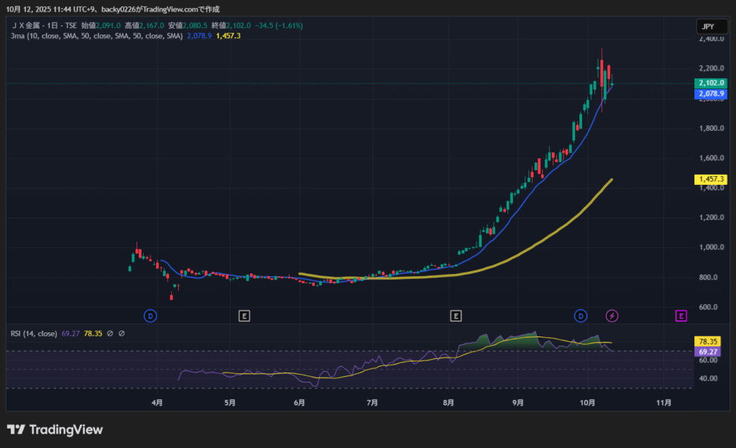Click the purple E marker near November
This screenshot has height=448, width=736.
pyautogui.click(x=681, y=316)
